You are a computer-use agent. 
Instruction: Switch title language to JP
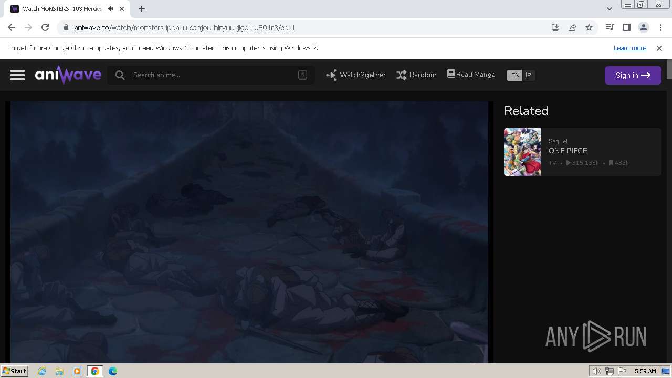click(528, 75)
